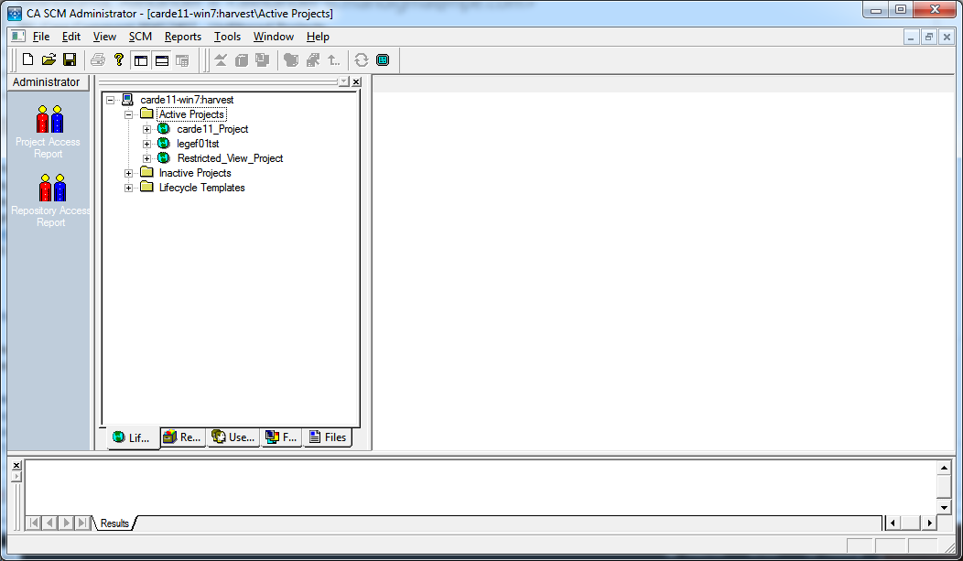This screenshot has height=561, width=963.
Task: Click the legef01tst globe icon
Action: [x=163, y=143]
